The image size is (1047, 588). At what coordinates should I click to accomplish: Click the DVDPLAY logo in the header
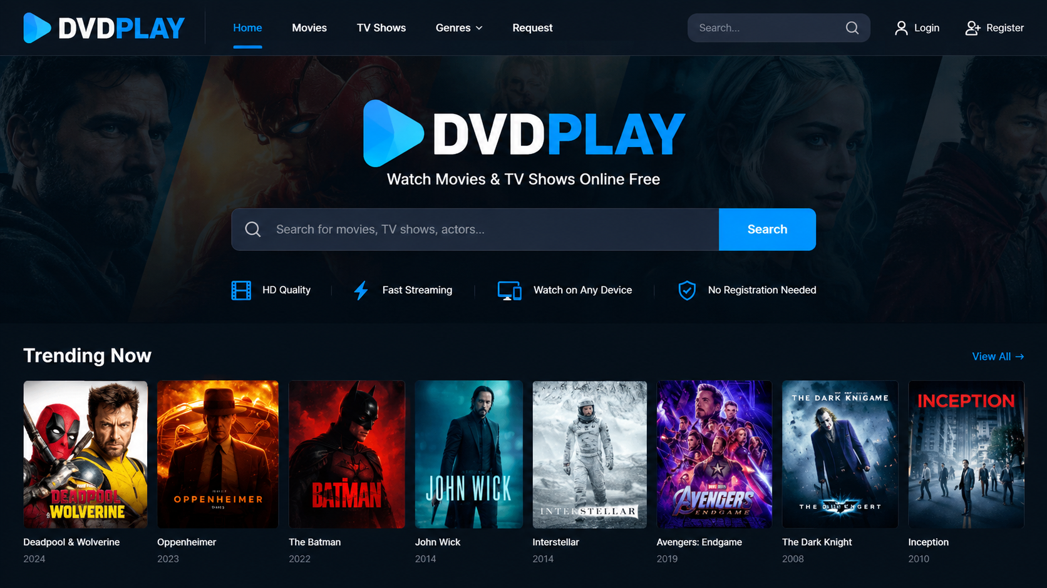click(104, 28)
